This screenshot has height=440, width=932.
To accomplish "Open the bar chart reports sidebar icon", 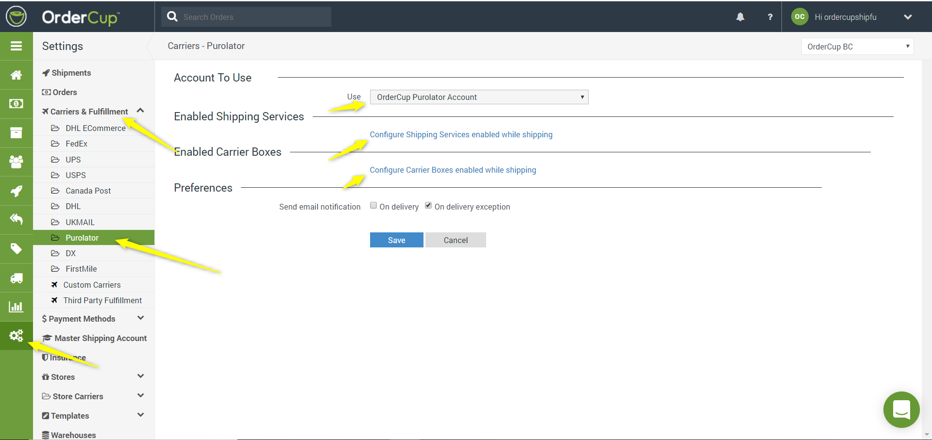I will (16, 307).
